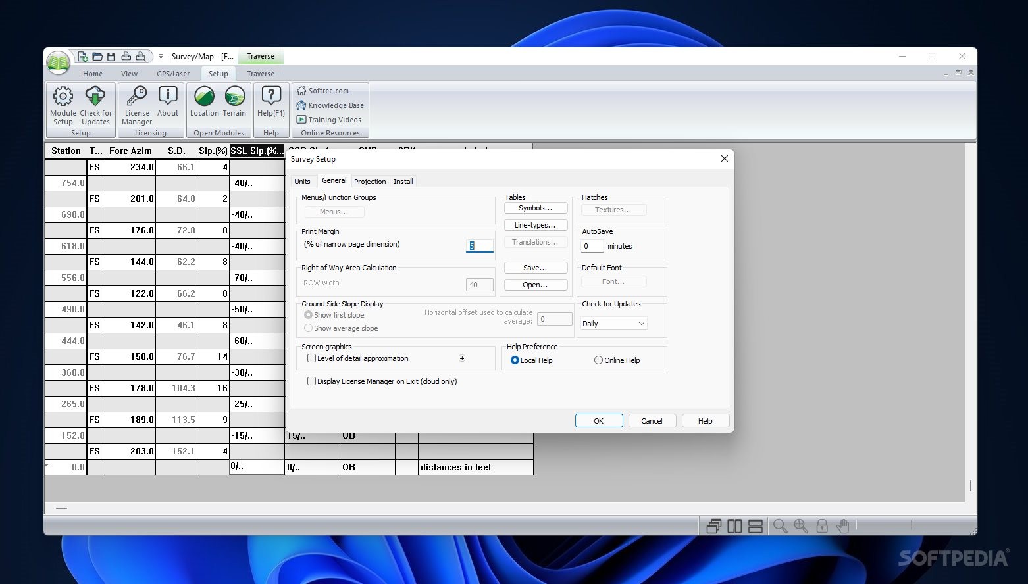Open the Projection tab in Survey Setup
The height and width of the screenshot is (584, 1028).
pos(370,182)
